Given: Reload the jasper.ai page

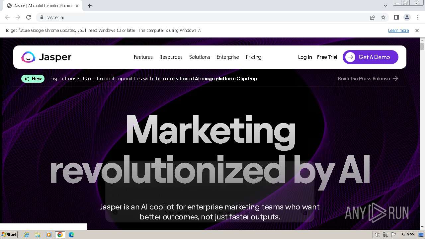Looking at the screenshot, I should [29, 18].
